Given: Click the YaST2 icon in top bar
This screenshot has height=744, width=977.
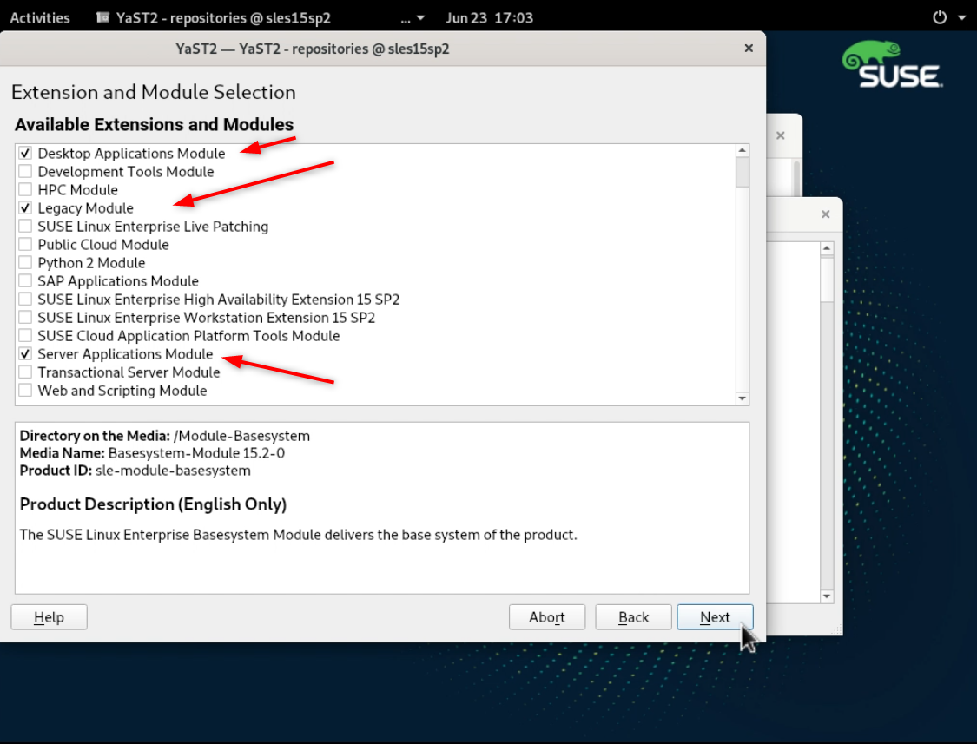Looking at the screenshot, I should [x=102, y=17].
